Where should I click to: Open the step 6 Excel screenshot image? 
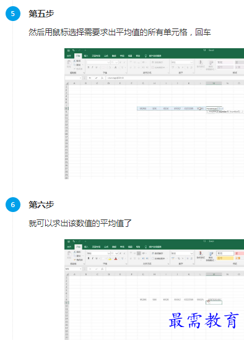[x=154, y=289]
